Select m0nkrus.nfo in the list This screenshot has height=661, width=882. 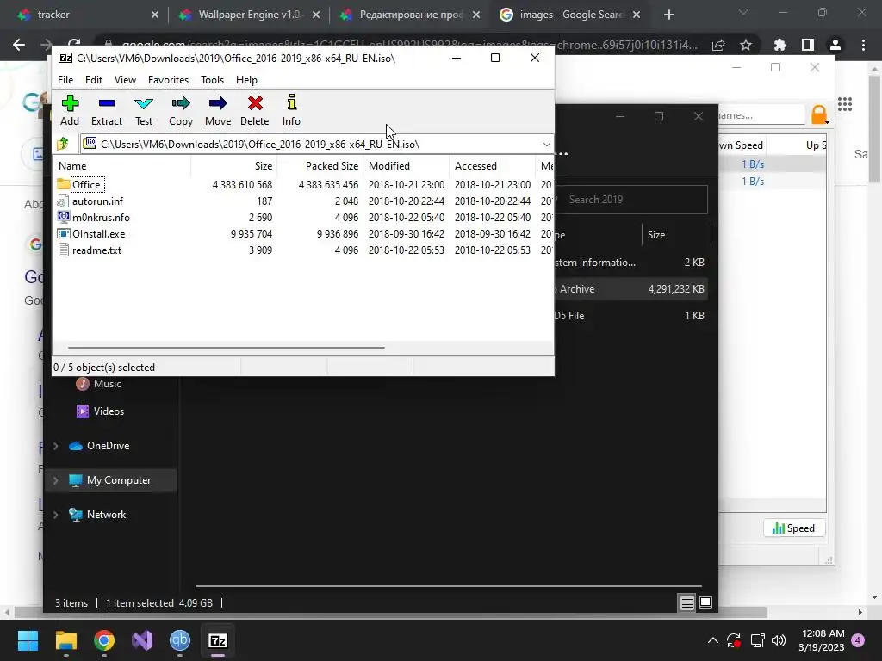click(101, 218)
